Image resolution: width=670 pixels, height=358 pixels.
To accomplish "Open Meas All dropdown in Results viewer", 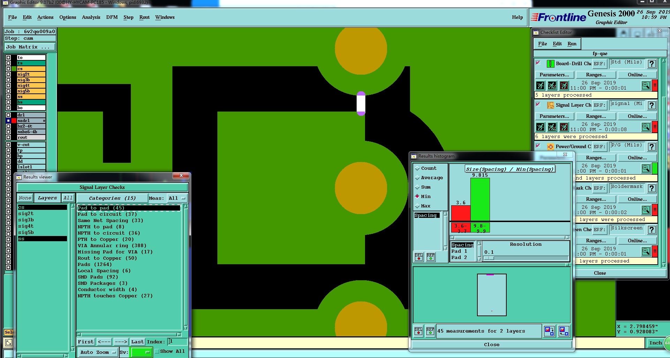I will (x=177, y=198).
